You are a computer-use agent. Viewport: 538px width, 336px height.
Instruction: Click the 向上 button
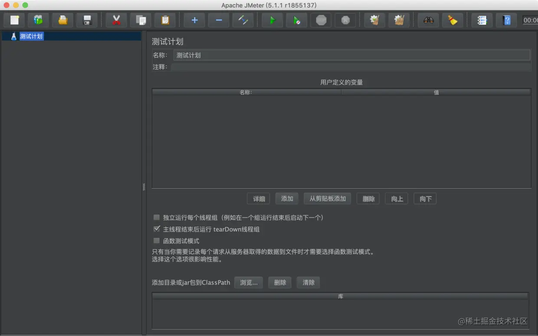[x=397, y=199]
